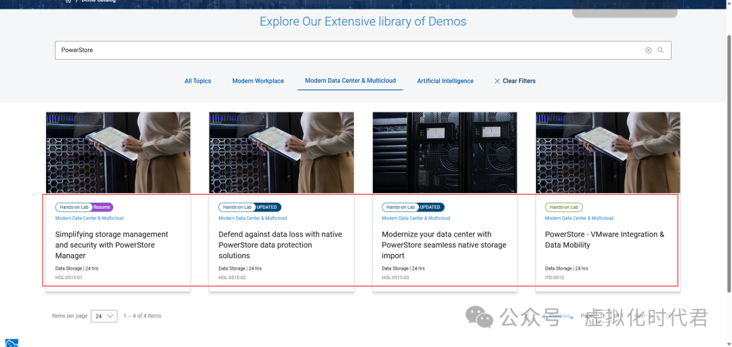This screenshot has width=732, height=347.
Task: Click category link under Simplifying storage card's Resume badge
Action: point(89,218)
